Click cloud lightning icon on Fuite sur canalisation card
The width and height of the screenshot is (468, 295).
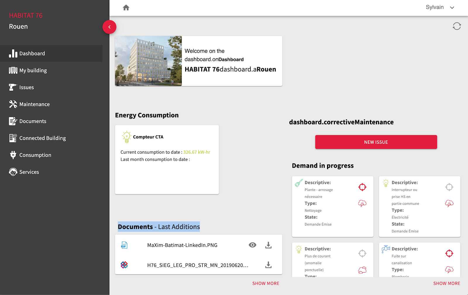pos(449,270)
